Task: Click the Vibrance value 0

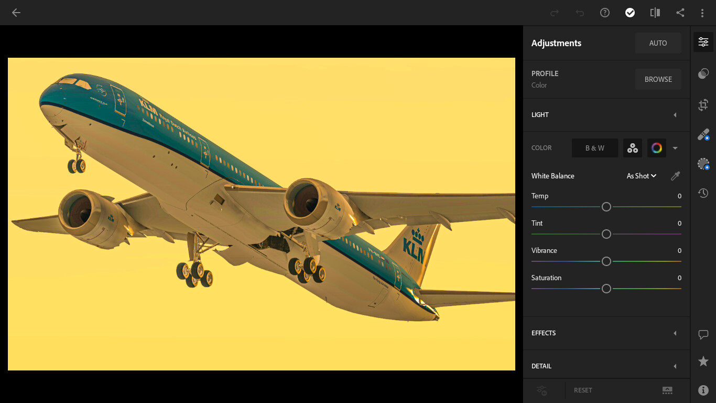Action: 679,250
